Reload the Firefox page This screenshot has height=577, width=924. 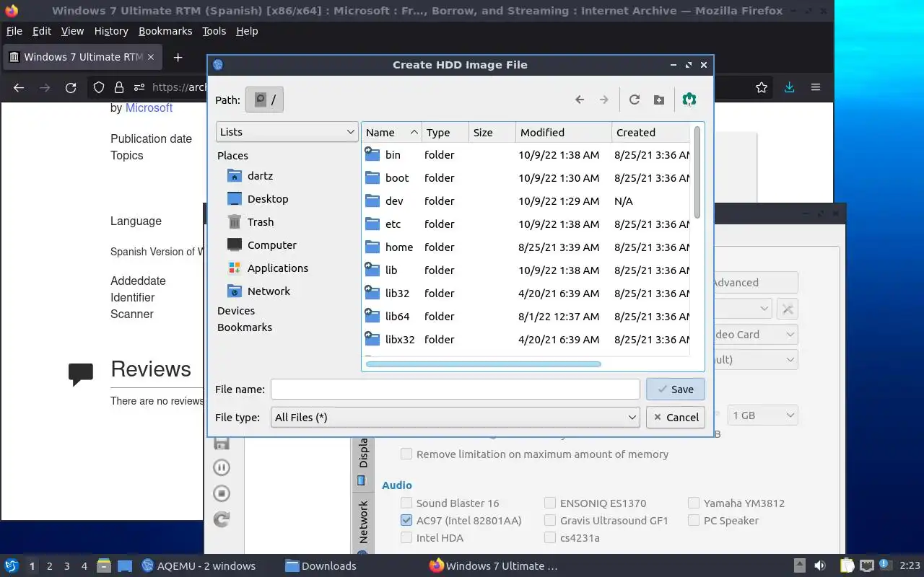point(71,87)
